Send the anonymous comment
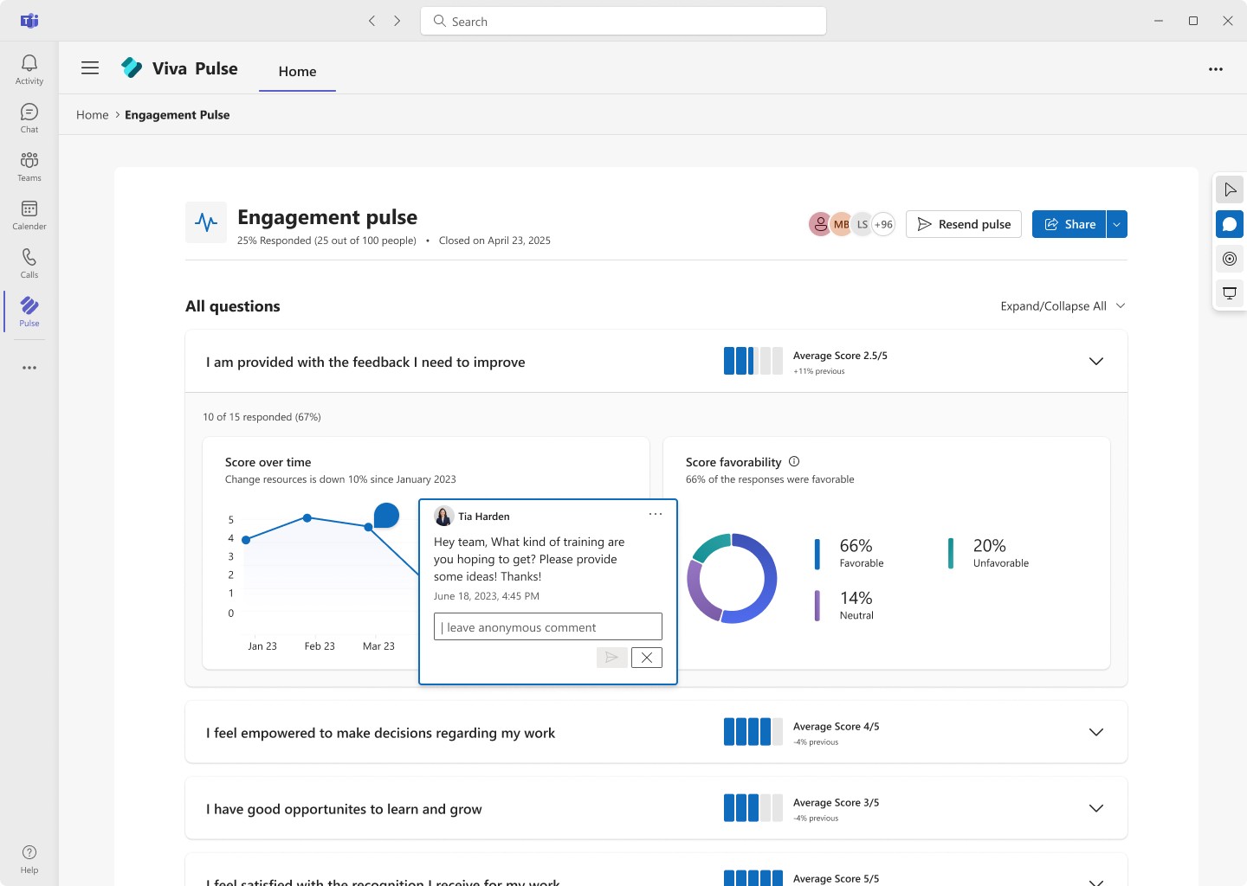The image size is (1247, 886). [x=612, y=658]
